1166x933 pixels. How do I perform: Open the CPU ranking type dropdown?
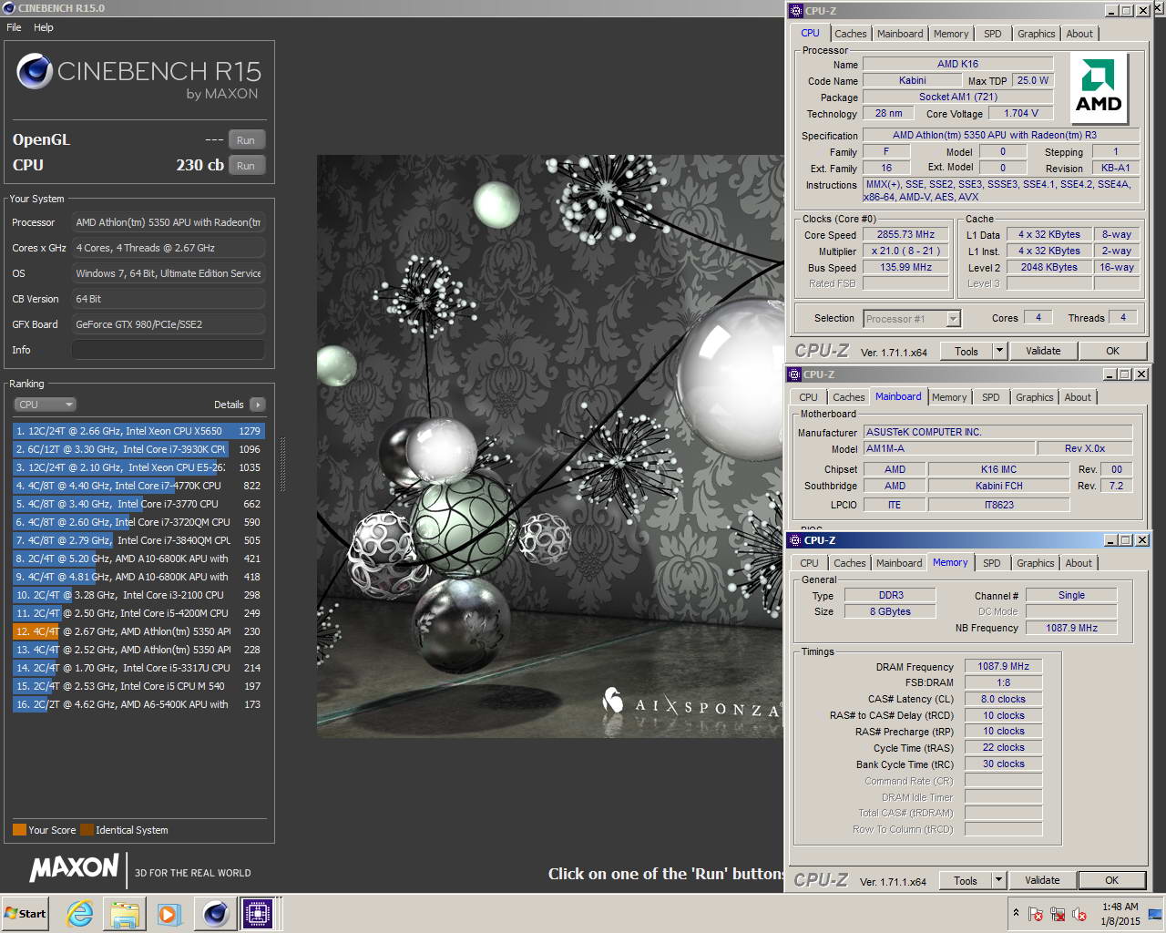click(x=45, y=405)
